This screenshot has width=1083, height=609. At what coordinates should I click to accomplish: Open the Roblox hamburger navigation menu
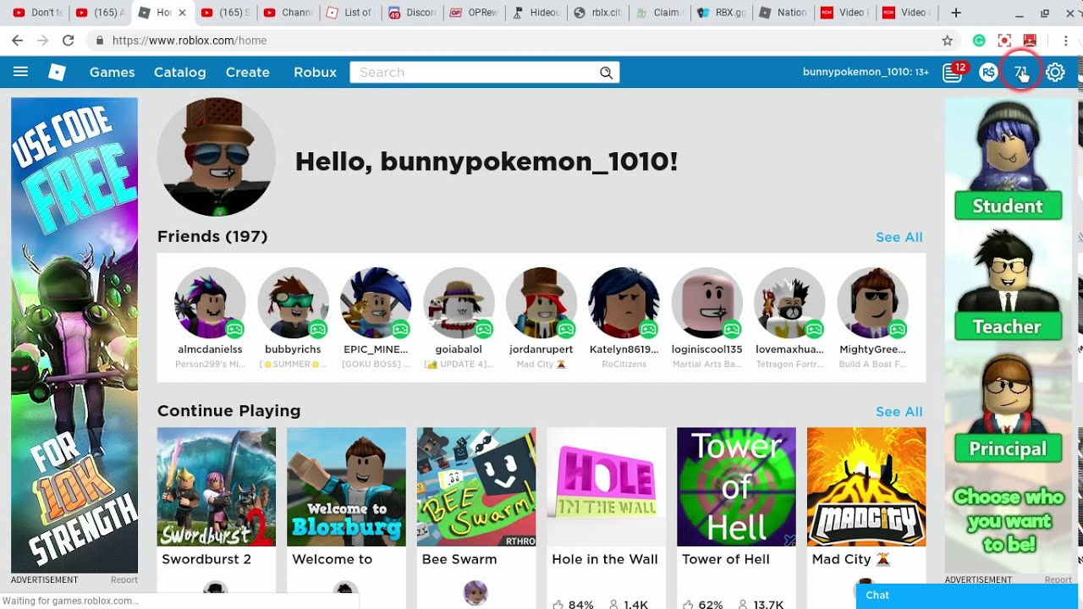20,72
